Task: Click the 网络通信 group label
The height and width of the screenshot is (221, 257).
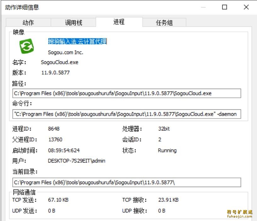Action: (24, 192)
